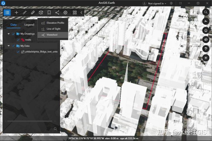
Task: Open the Basemap grid tool
Action: click(x=75, y=13)
